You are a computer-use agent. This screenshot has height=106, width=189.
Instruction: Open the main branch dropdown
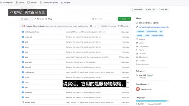(x=26, y=19)
